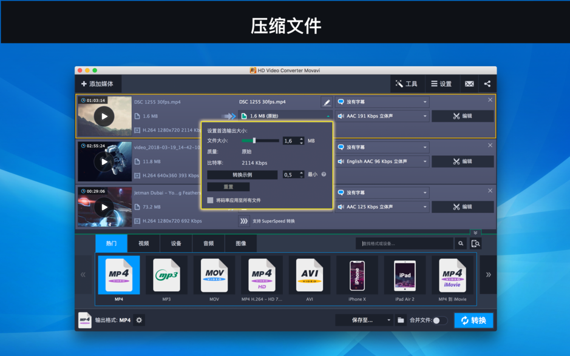570x356 pixels.
Task: Open the 没有字幕 subtitle dropdown
Action: coord(381,101)
